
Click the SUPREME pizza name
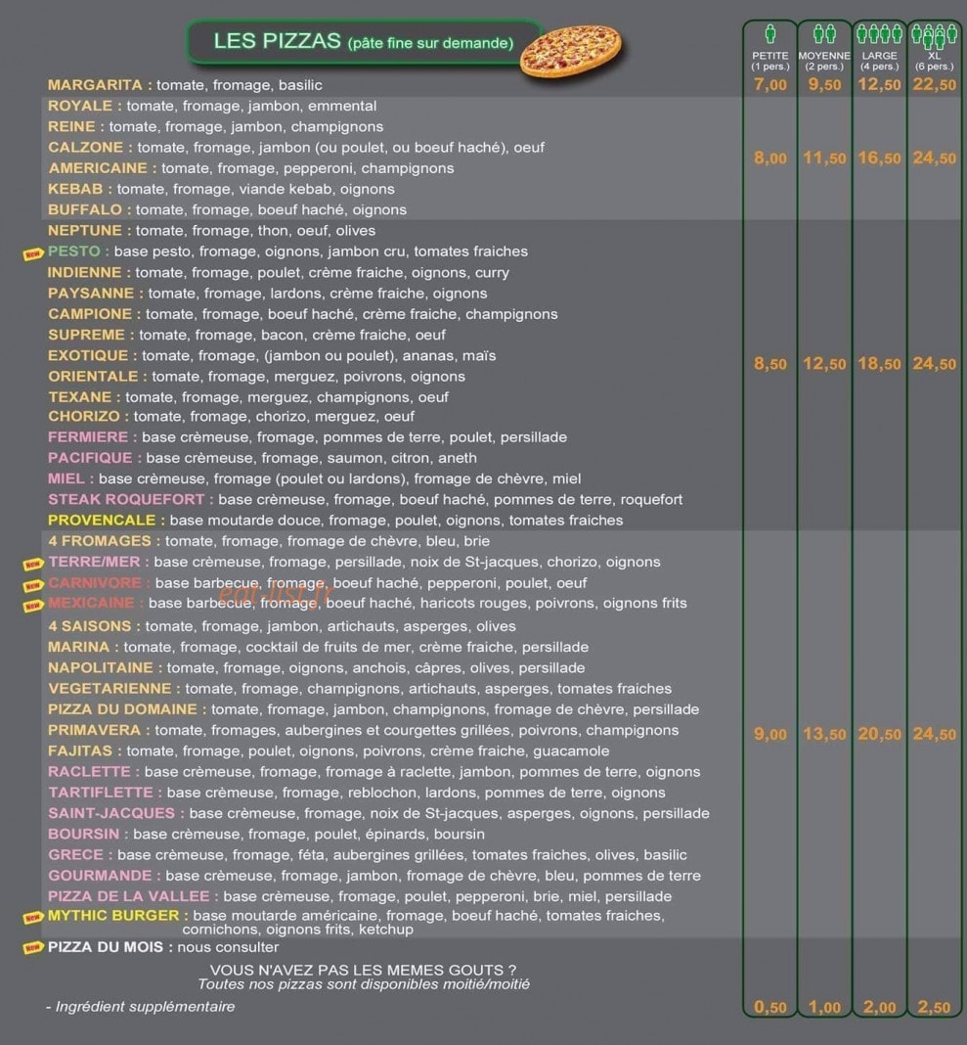pyautogui.click(x=87, y=335)
